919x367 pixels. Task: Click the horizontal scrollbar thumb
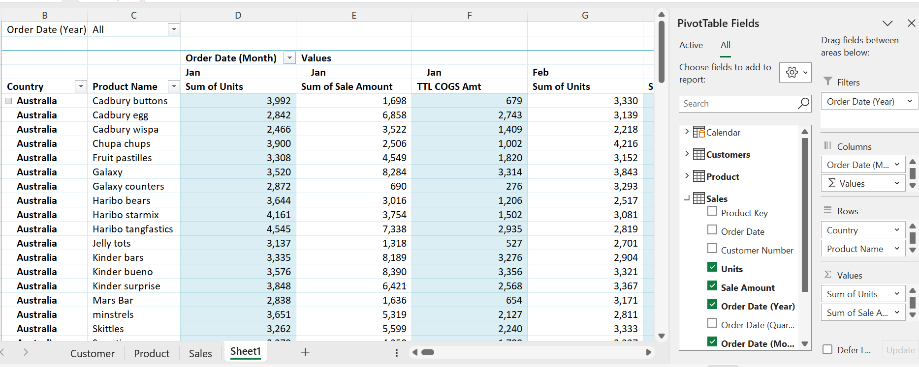[x=428, y=352]
